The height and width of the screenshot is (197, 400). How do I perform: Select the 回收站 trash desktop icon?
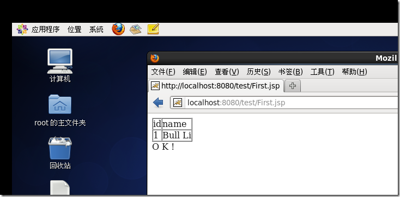(60, 153)
